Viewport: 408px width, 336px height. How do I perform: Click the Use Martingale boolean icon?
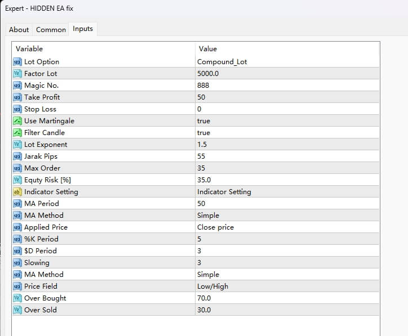click(x=17, y=121)
